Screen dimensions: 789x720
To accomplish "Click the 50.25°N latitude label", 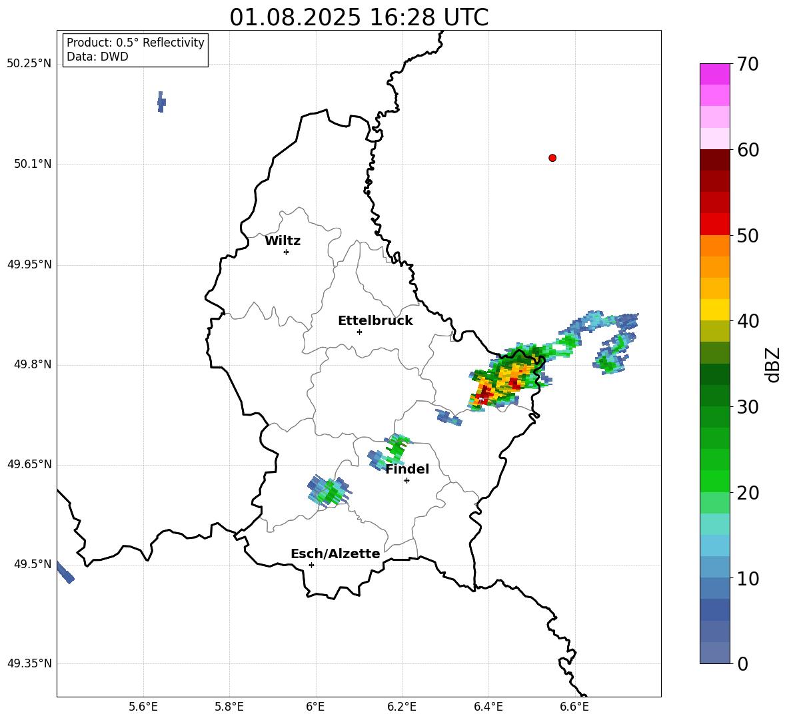I will 29,64.
